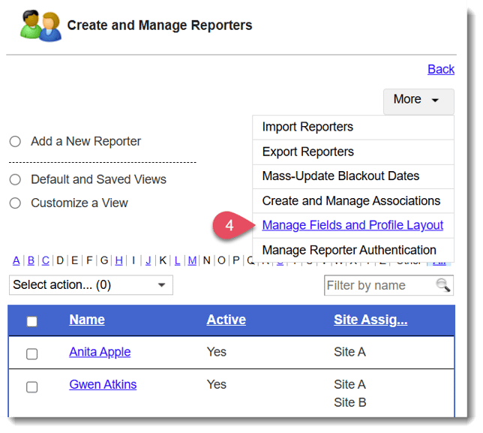The image size is (483, 433).
Task: Click the magnifier icon in name filter
Action: click(443, 285)
